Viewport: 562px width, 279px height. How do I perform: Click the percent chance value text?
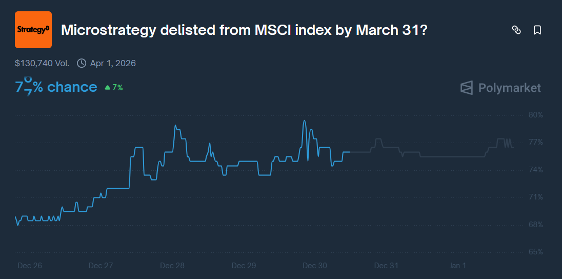(x=56, y=87)
